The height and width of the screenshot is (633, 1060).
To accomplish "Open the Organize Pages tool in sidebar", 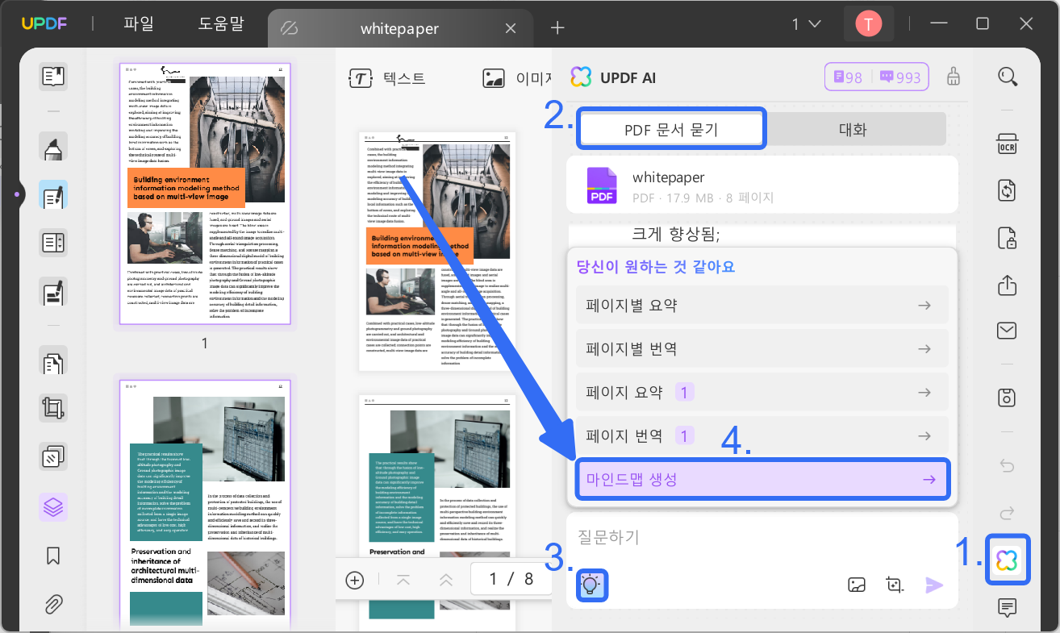I will tap(53, 363).
